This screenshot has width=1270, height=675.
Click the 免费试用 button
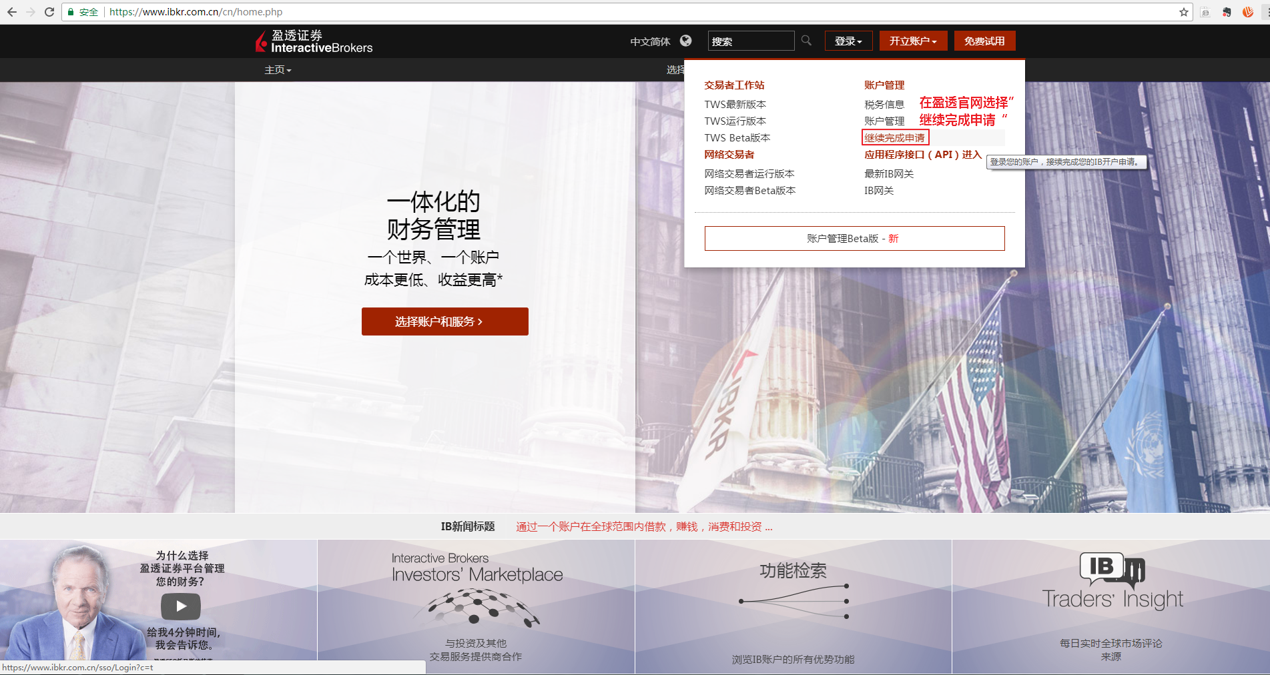(x=984, y=41)
